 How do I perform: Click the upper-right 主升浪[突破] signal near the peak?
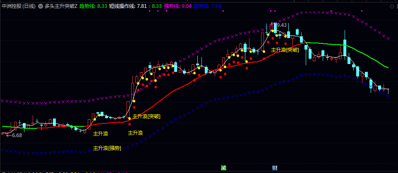pos(285,50)
